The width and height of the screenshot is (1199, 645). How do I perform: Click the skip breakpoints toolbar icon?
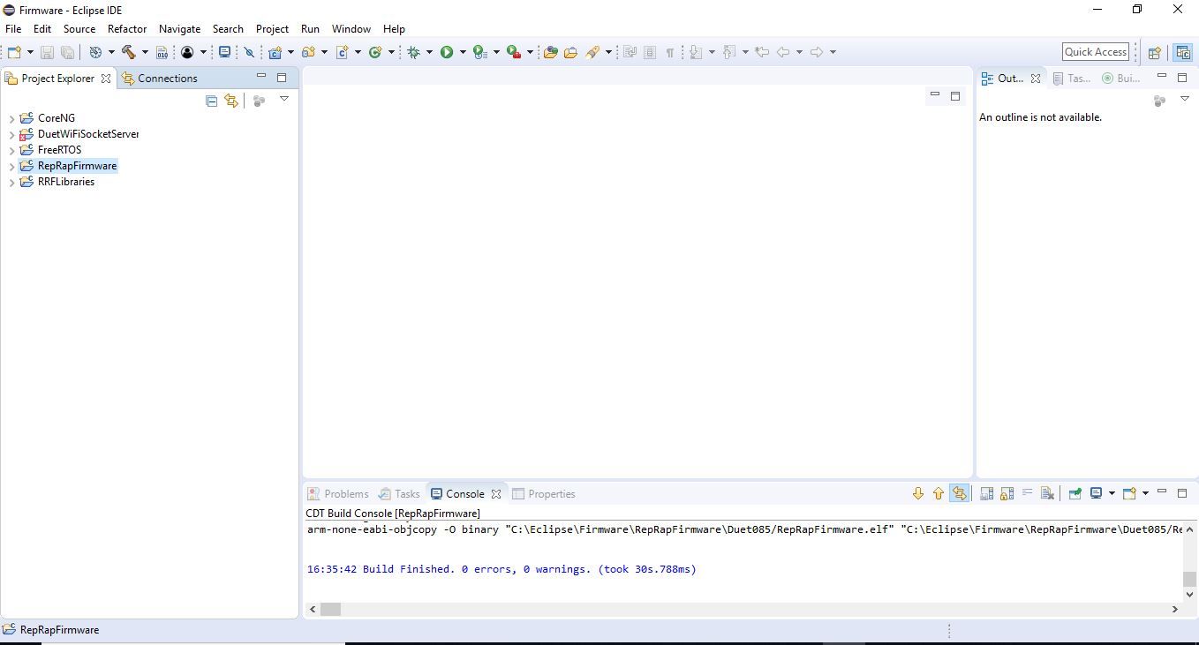(x=249, y=52)
